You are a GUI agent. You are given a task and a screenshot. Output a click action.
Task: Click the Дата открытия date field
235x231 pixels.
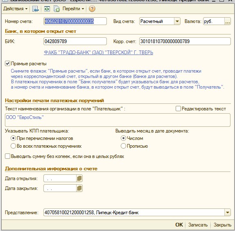coord(60,178)
